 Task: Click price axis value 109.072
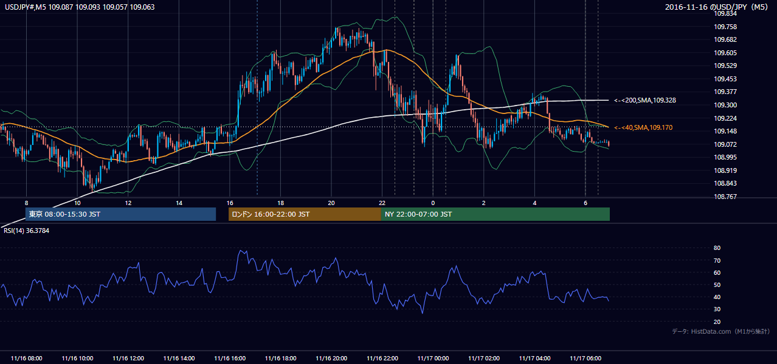(725, 144)
